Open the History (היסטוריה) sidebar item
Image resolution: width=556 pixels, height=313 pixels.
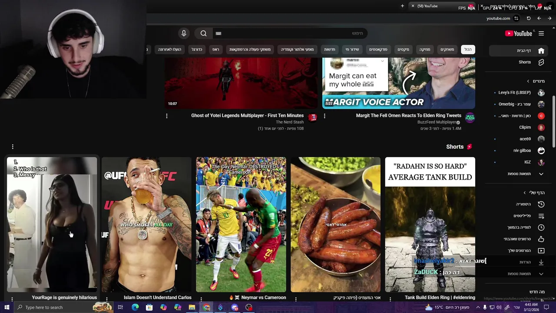click(519, 204)
